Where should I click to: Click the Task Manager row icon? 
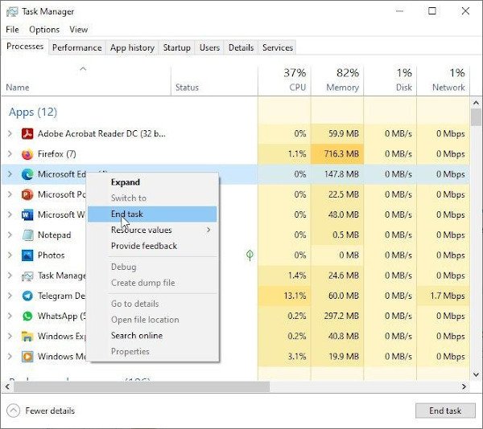click(27, 276)
